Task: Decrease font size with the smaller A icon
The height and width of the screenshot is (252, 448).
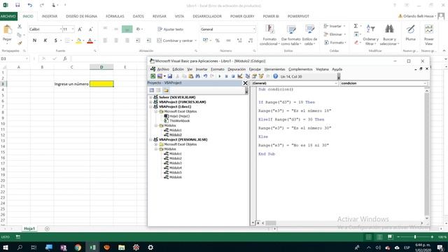Action: 90,29
